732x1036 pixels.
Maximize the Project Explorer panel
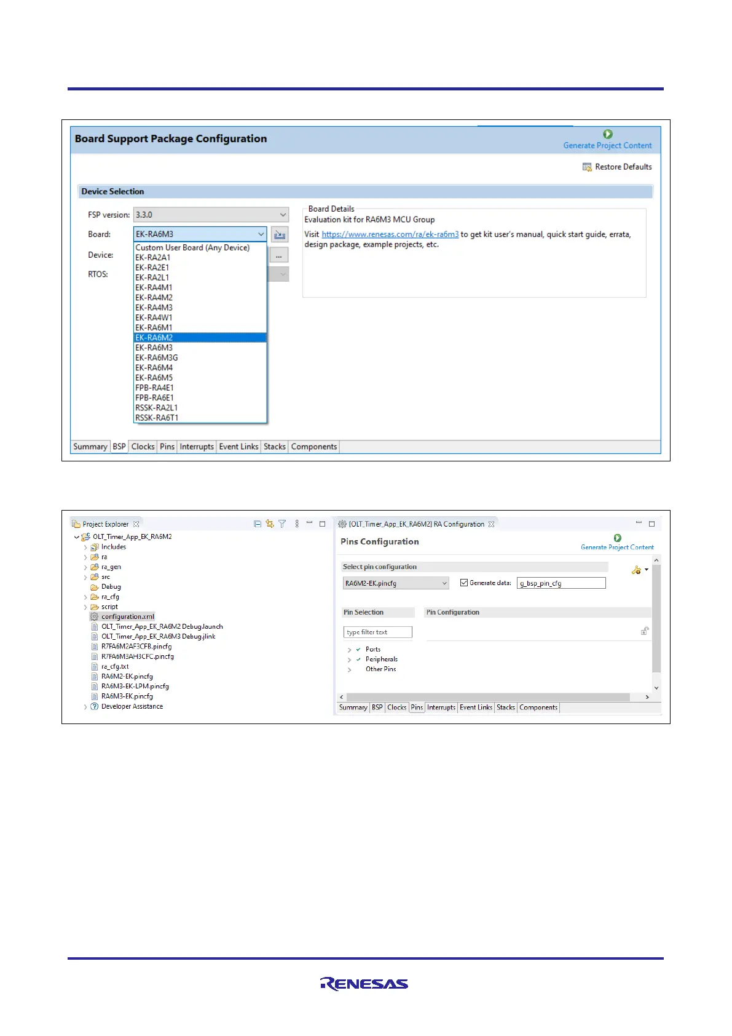click(322, 524)
